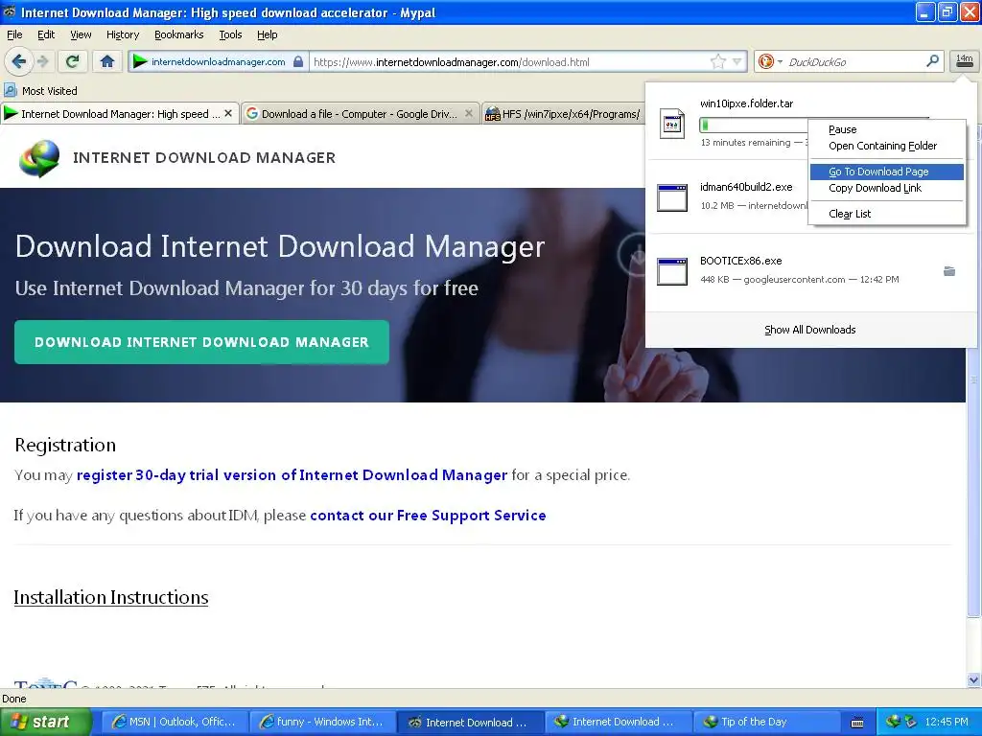982x736 pixels.
Task: Click the idman640build2.exe file icon
Action: click(x=672, y=197)
